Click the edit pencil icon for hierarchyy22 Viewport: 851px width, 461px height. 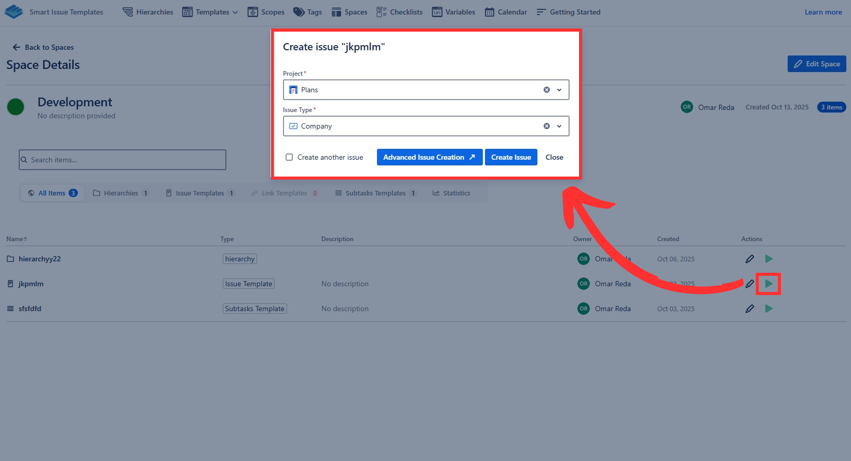pos(749,259)
